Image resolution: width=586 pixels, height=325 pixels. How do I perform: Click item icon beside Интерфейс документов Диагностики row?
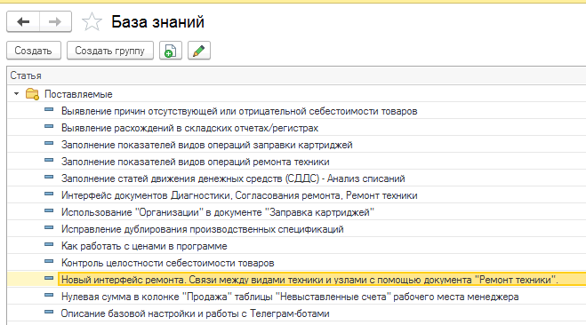point(49,194)
